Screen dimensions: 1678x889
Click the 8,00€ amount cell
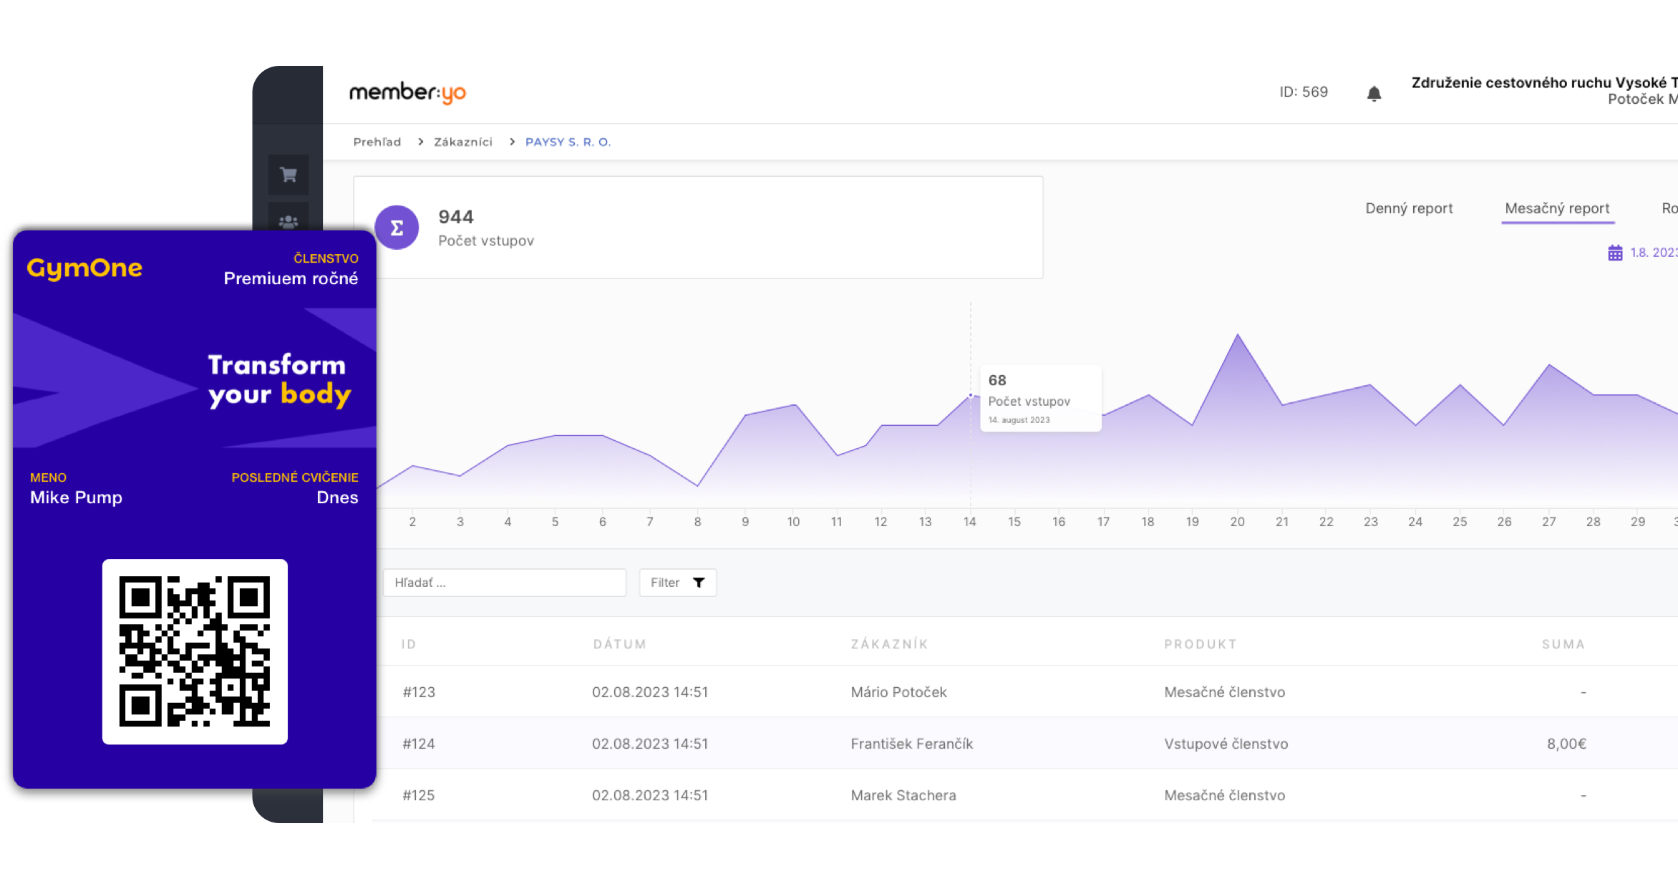(1566, 744)
